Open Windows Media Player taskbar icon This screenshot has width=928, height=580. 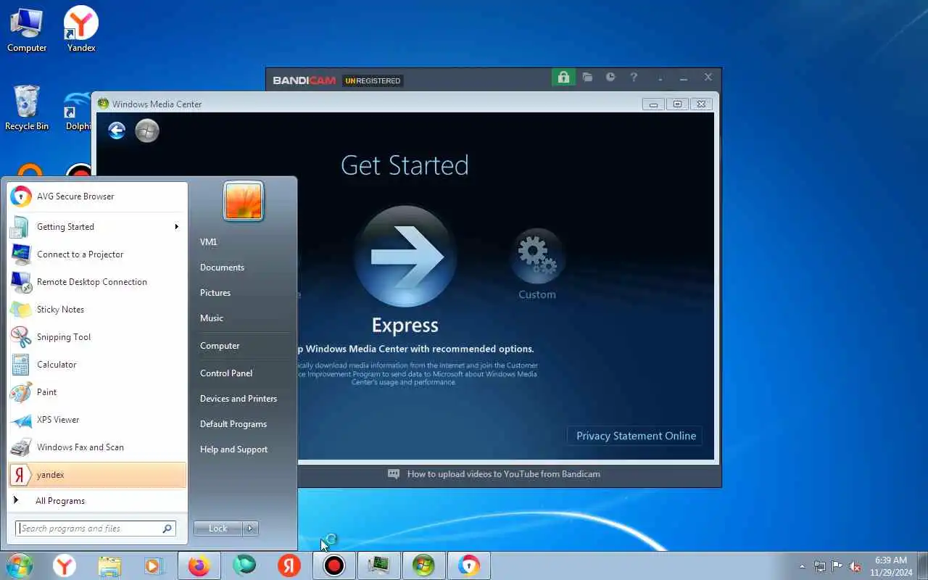coord(153,565)
